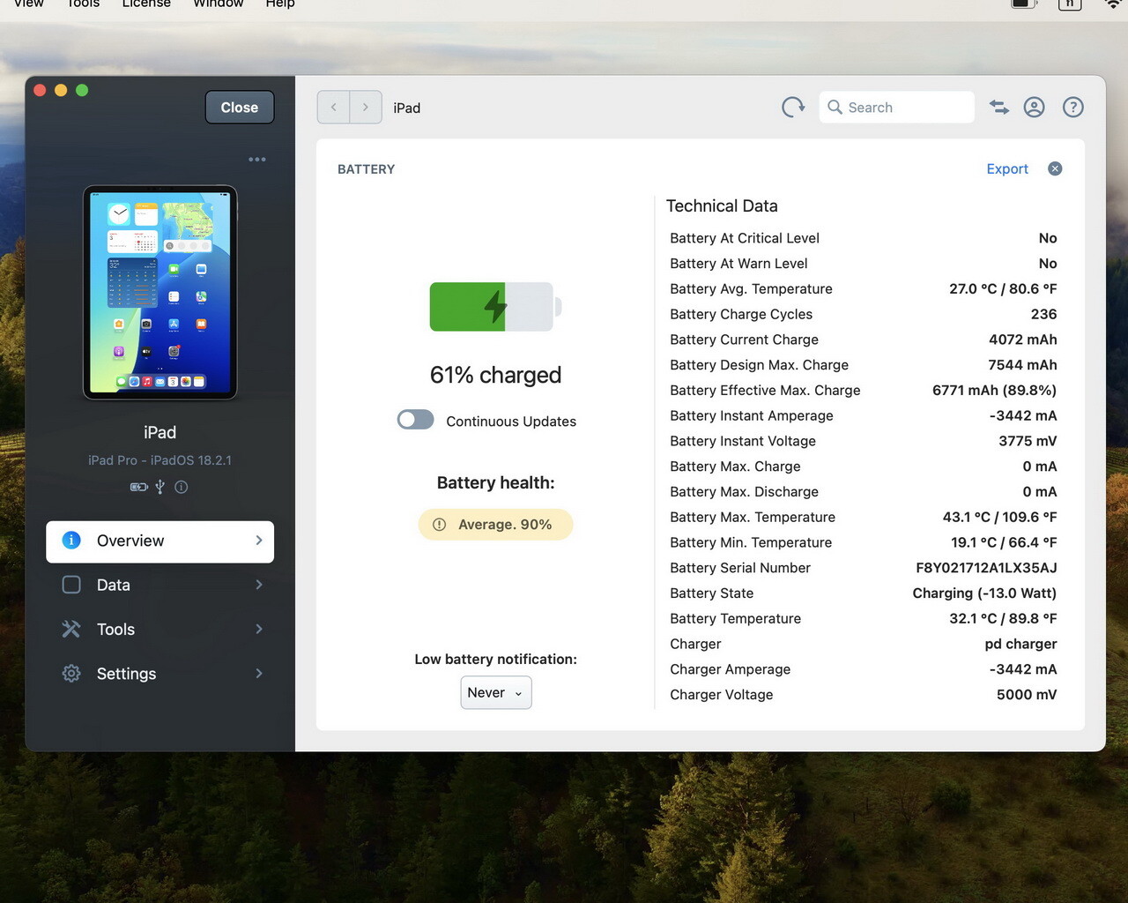Image resolution: width=1128 pixels, height=903 pixels.
Task: Select Overview in the sidebar
Action: [160, 541]
